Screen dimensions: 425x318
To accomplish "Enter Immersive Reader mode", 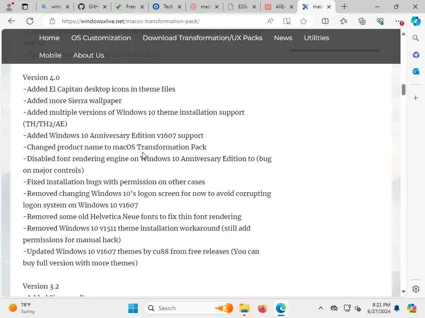I will click(x=287, y=21).
